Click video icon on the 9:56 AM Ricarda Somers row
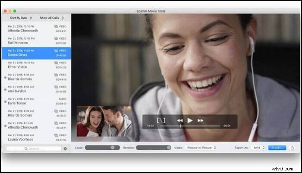The height and width of the screenshot is (173, 302). click(x=56, y=75)
